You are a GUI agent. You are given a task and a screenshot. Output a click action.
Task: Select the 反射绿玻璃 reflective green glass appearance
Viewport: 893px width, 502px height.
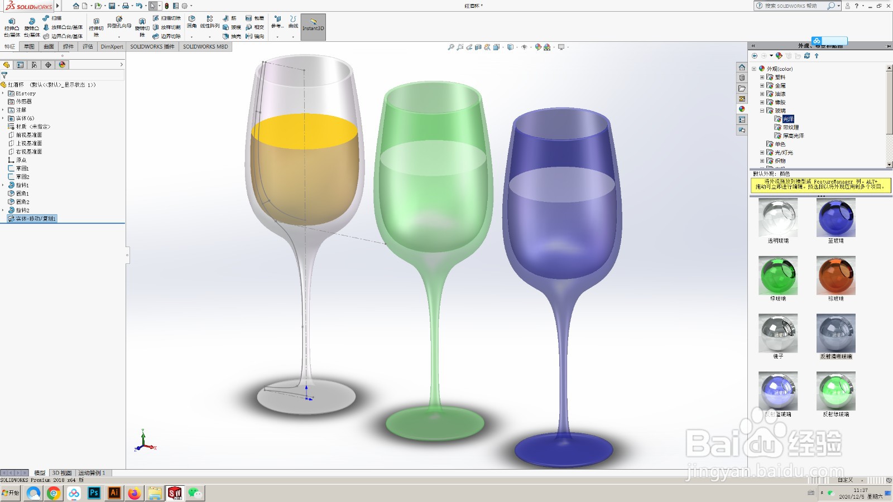836,394
